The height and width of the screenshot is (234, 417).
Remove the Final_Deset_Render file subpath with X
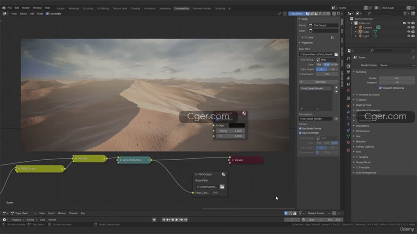pyautogui.click(x=336, y=119)
